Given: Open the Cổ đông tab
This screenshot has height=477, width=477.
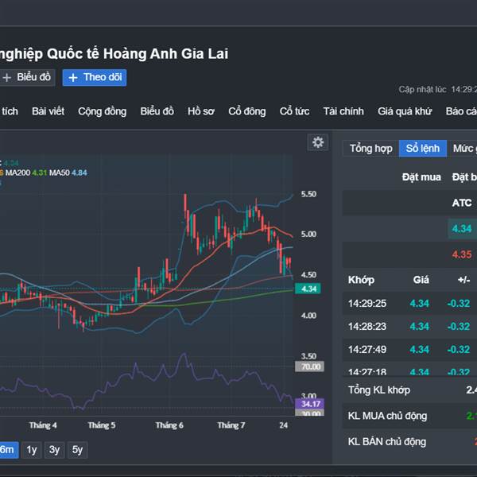Looking at the screenshot, I should pyautogui.click(x=247, y=111).
